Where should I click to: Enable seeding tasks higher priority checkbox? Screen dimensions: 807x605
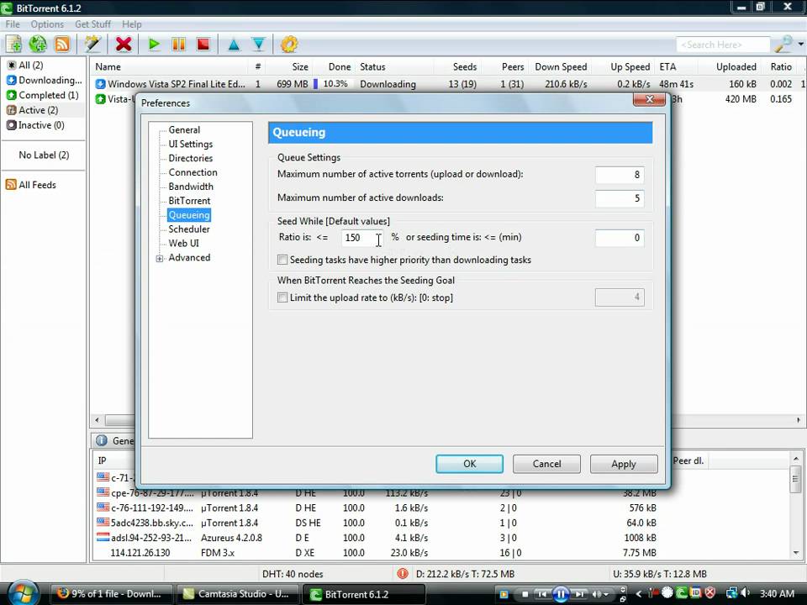(282, 260)
